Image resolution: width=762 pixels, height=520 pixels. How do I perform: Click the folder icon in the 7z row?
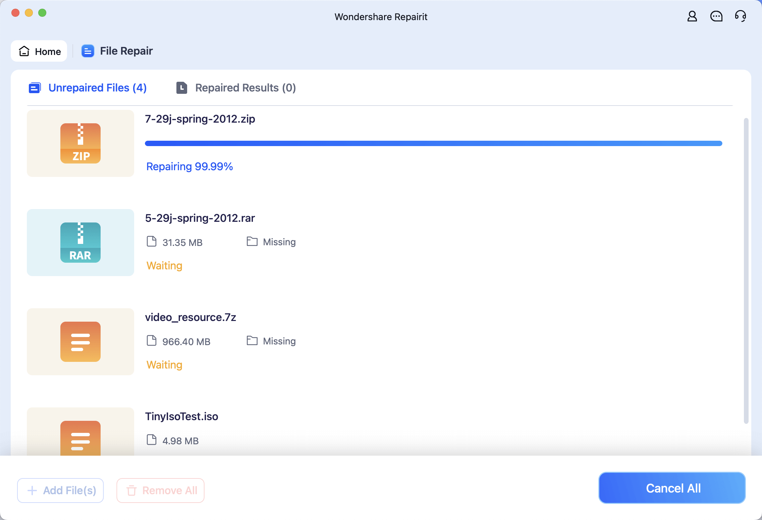252,340
